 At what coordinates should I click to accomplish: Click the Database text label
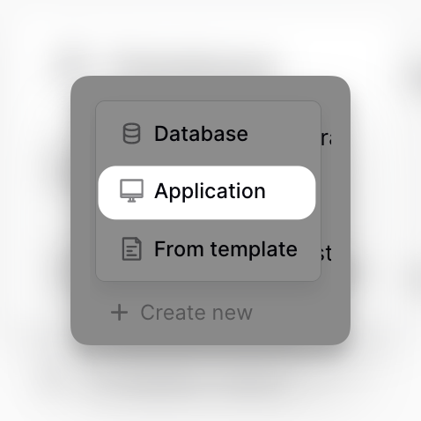pos(201,134)
